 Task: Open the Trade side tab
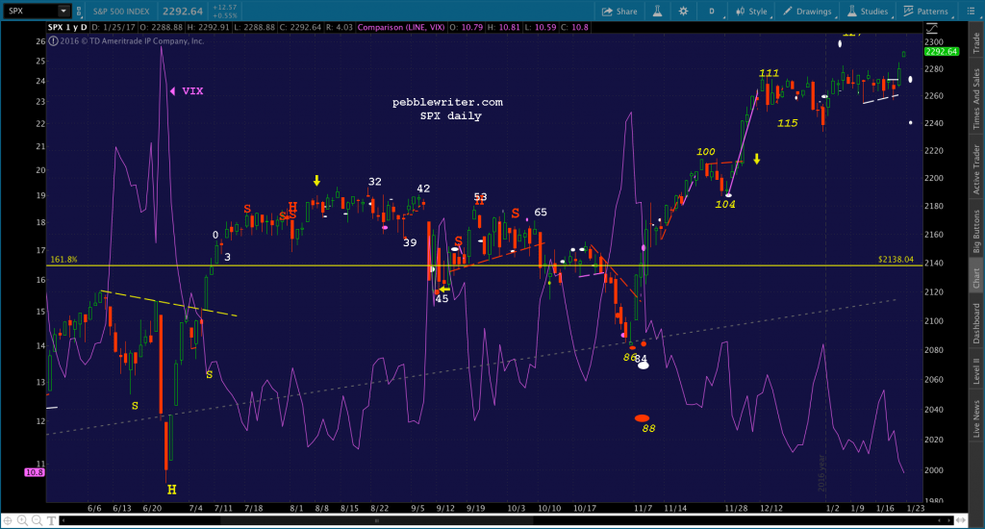click(x=976, y=42)
